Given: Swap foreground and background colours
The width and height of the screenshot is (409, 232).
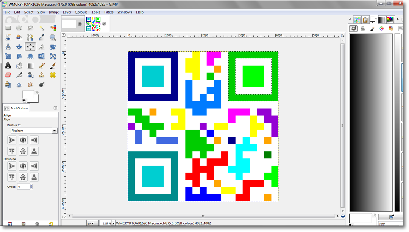Looking at the screenshot, I should (37, 92).
